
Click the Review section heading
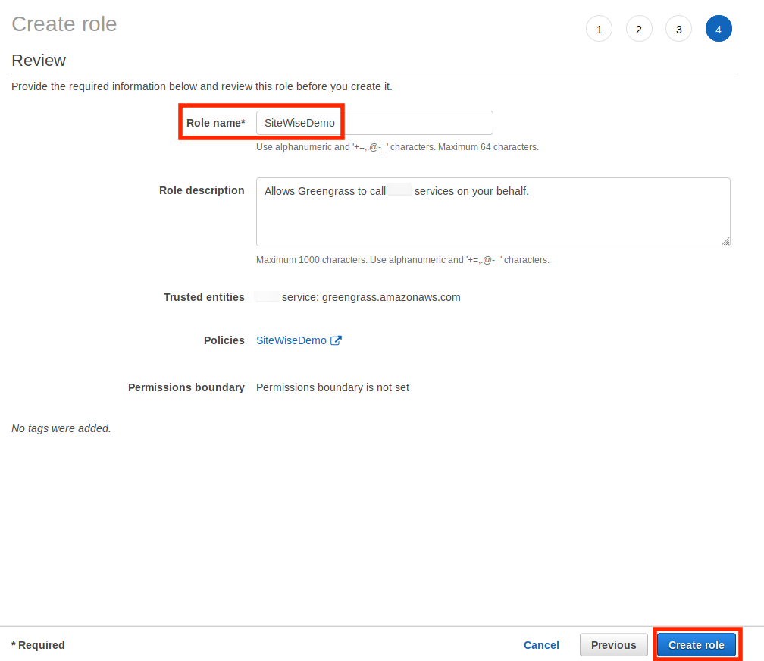(x=39, y=61)
